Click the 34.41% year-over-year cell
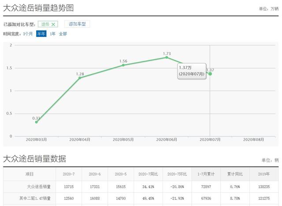 [x=148, y=187]
